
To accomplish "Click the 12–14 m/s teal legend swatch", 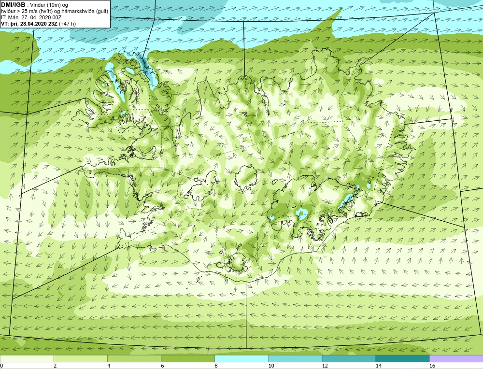I will 348,358.
